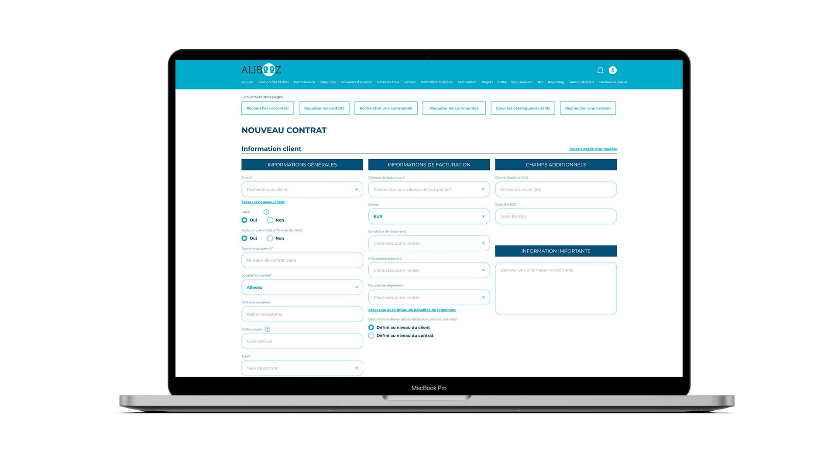Click the Alibeez logo
Screen dimensions: 838x471
(261, 70)
